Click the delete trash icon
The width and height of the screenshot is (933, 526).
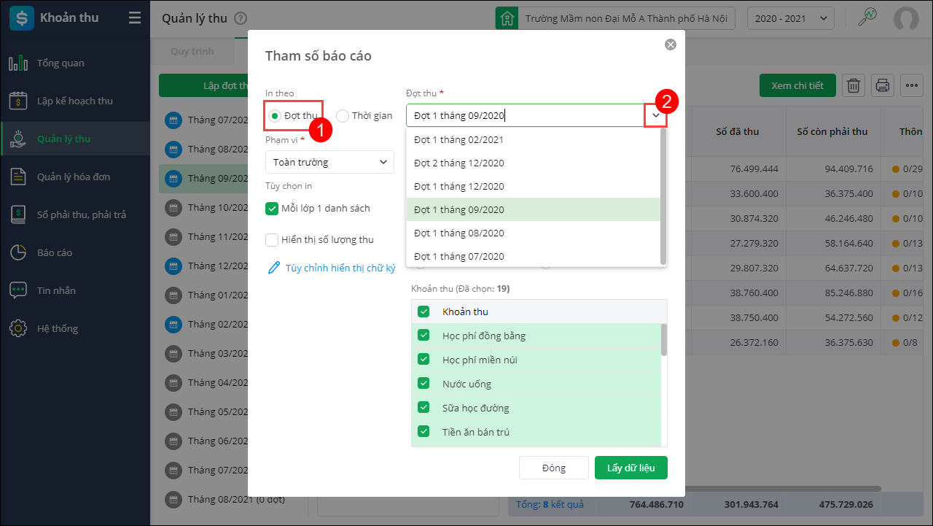tap(854, 85)
